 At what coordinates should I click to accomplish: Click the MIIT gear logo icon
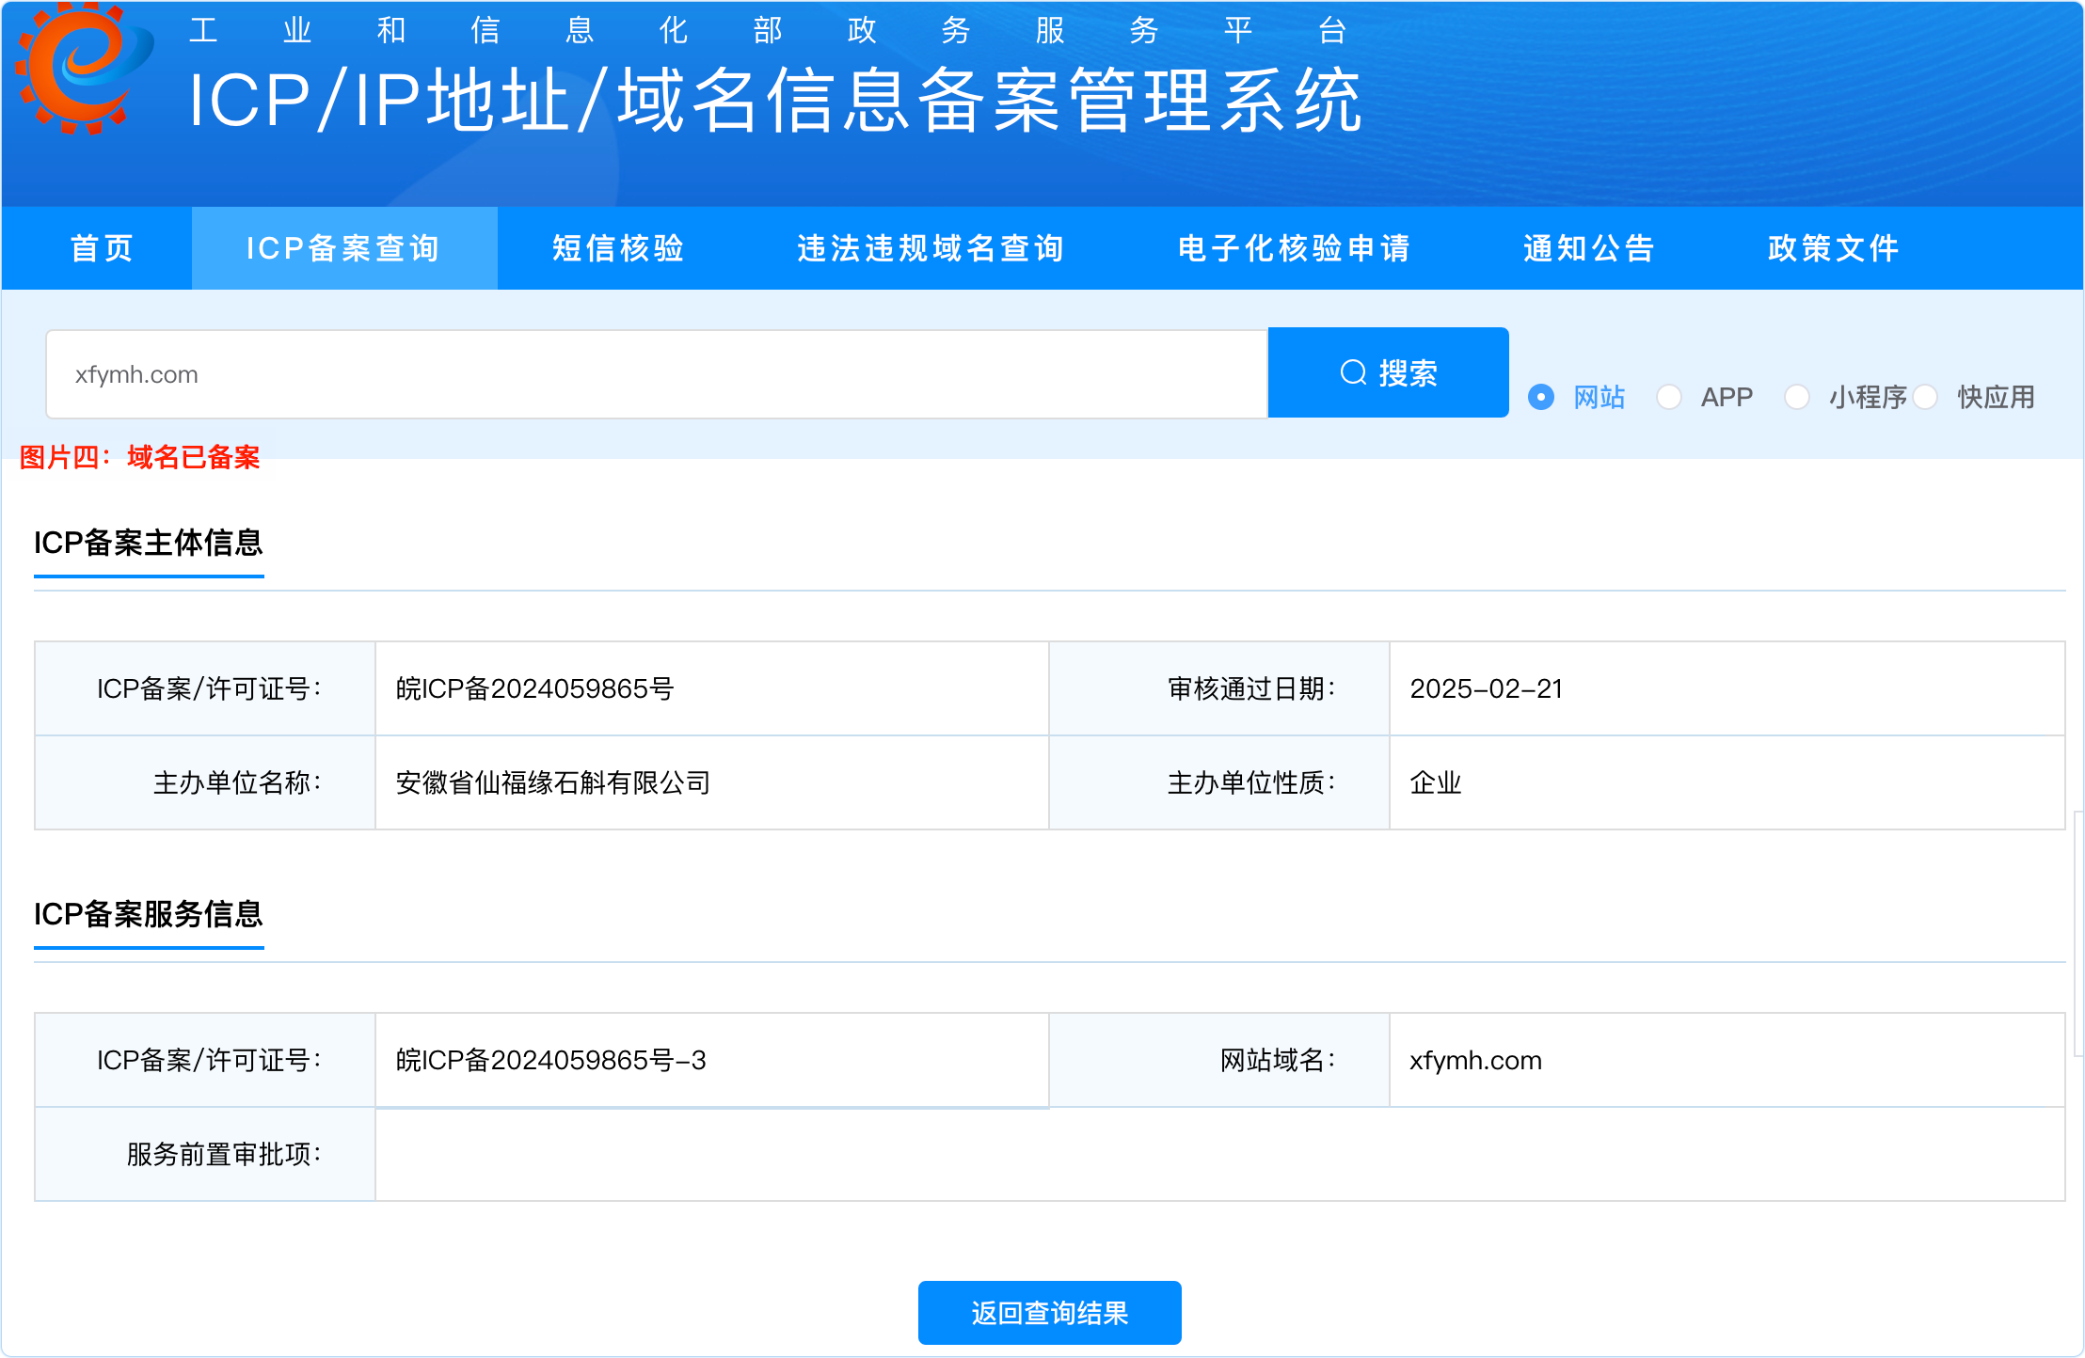[83, 68]
